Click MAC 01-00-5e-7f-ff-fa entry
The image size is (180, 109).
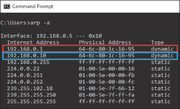click(107, 95)
